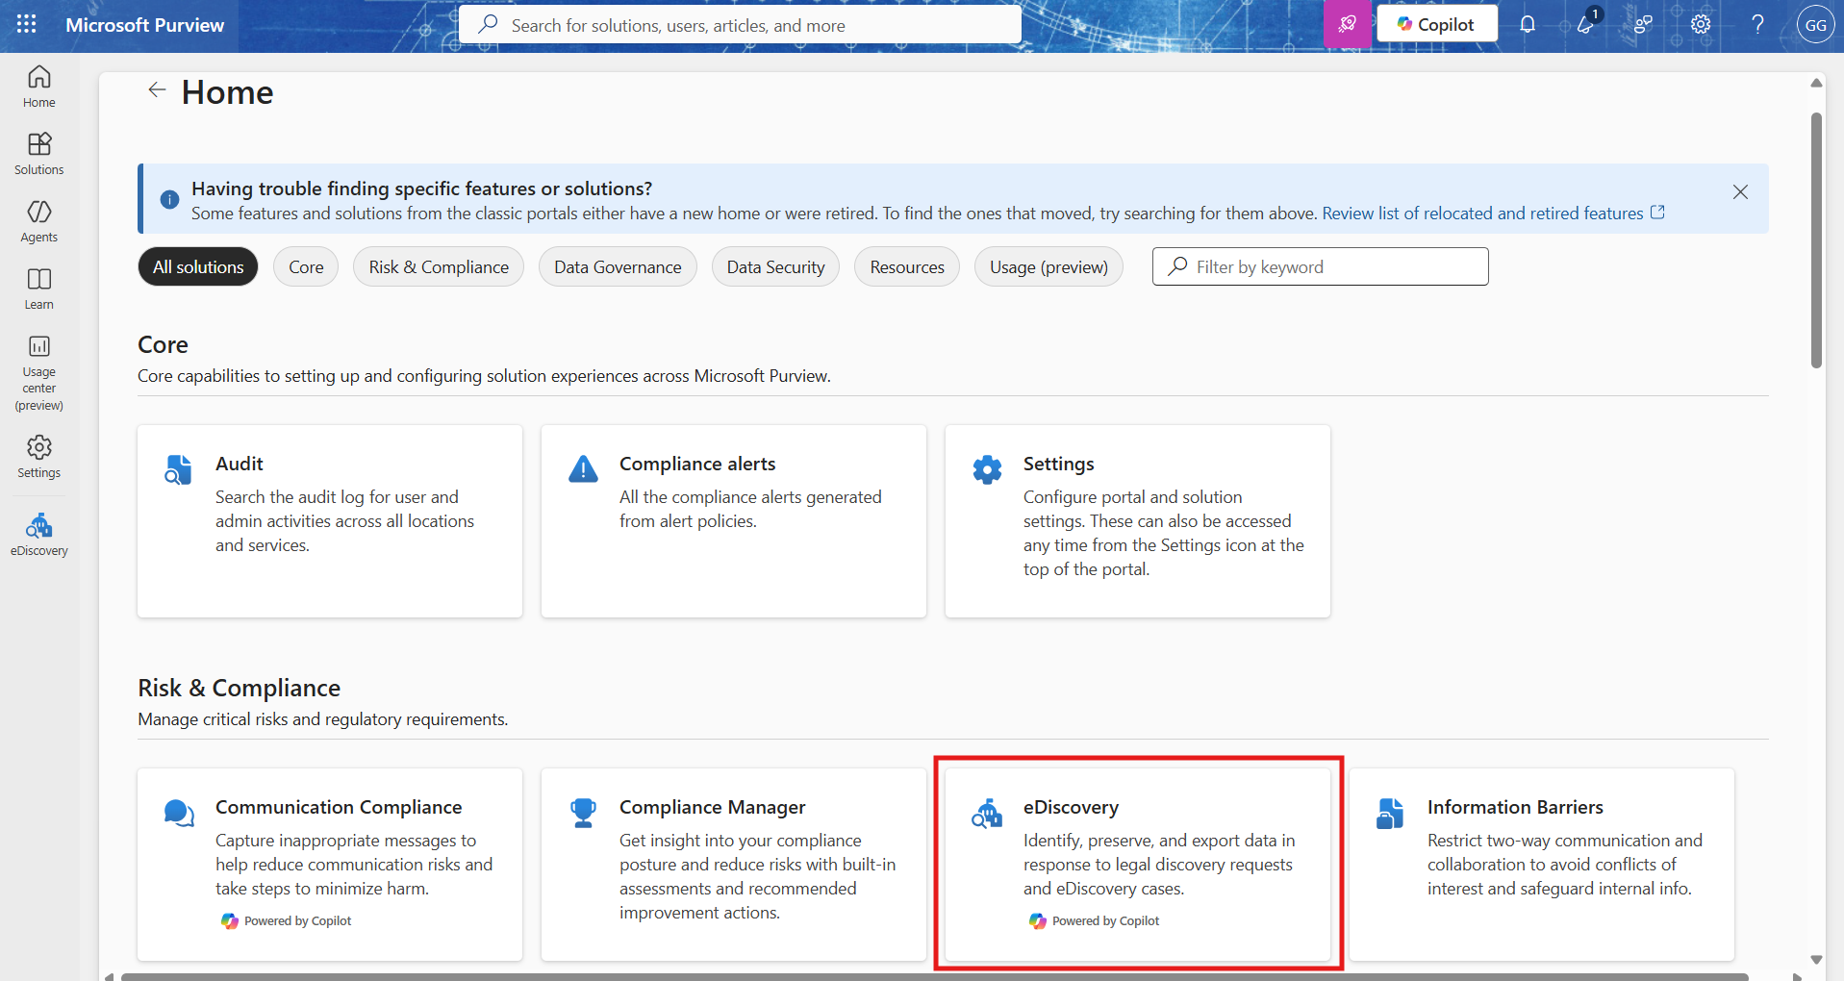
Task: Select the Data Governance filter
Action: [x=618, y=266]
